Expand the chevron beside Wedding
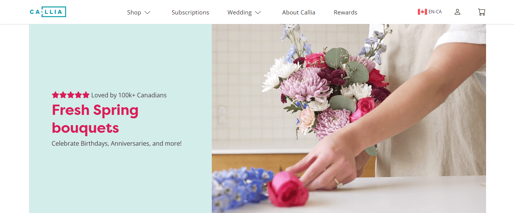Viewport: 515px width, 213px height. coord(258,13)
